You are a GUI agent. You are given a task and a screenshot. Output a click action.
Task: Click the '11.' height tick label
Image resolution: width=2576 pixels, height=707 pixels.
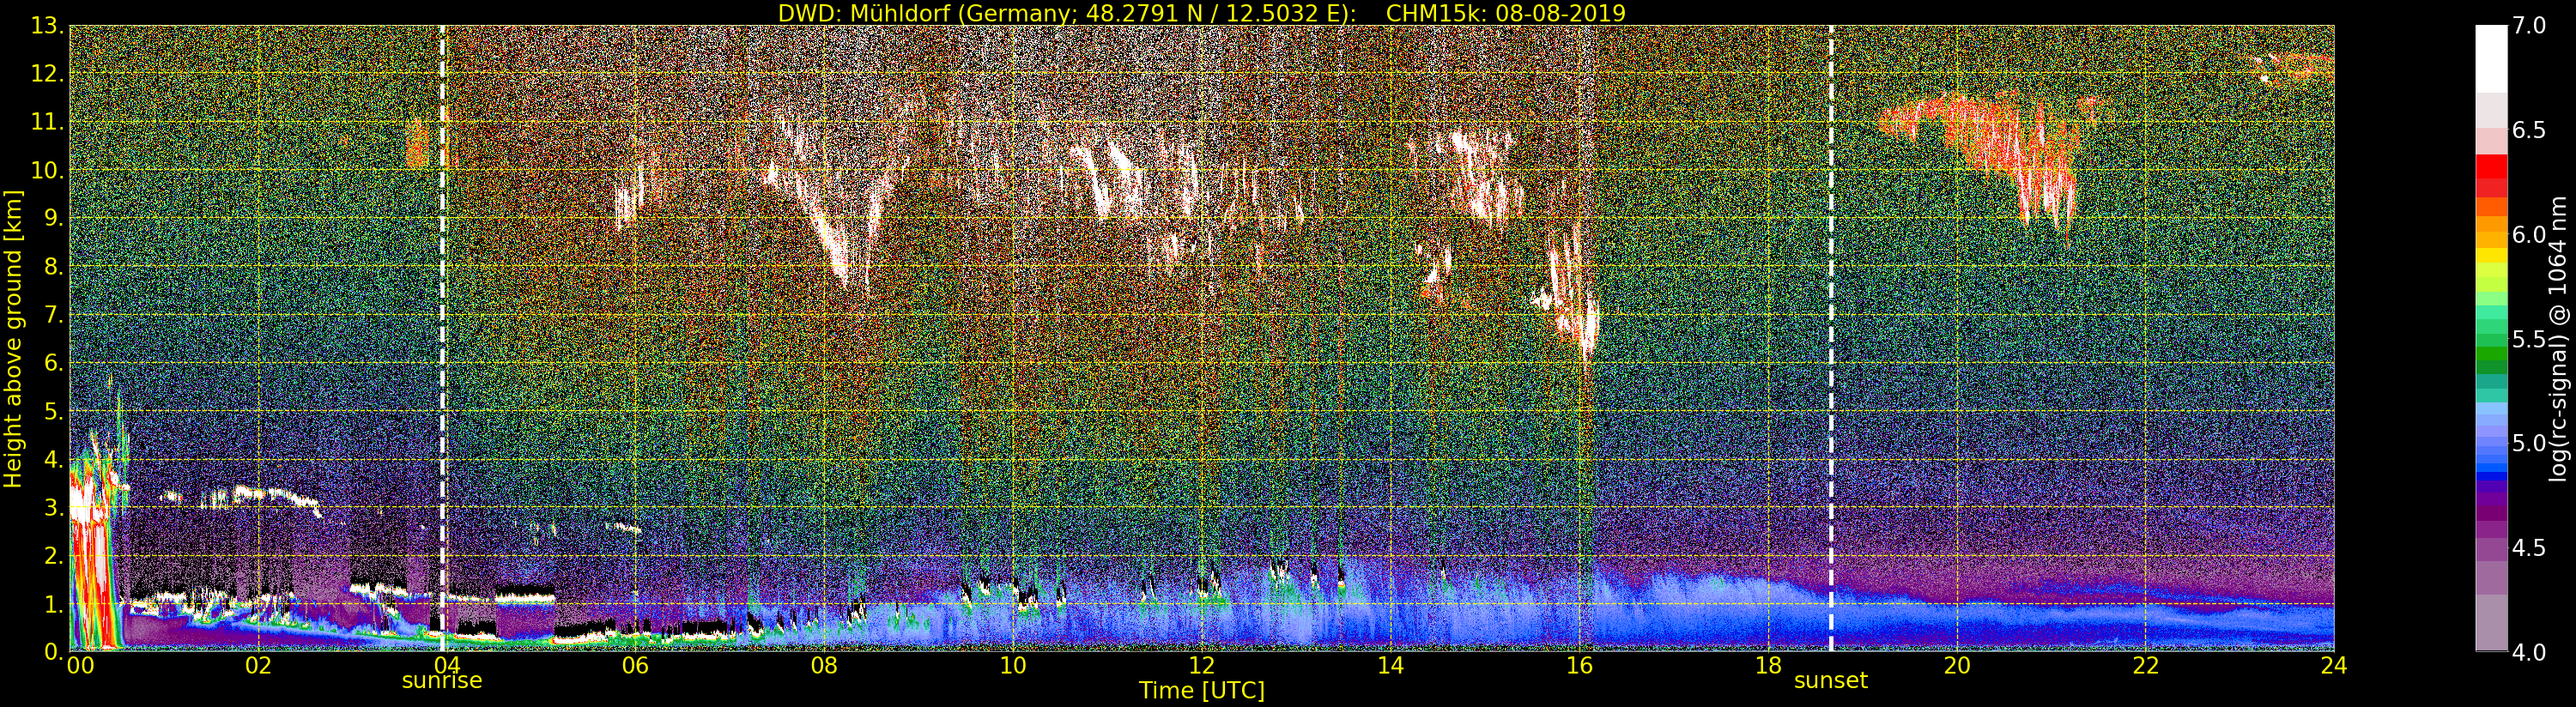pos(47,122)
